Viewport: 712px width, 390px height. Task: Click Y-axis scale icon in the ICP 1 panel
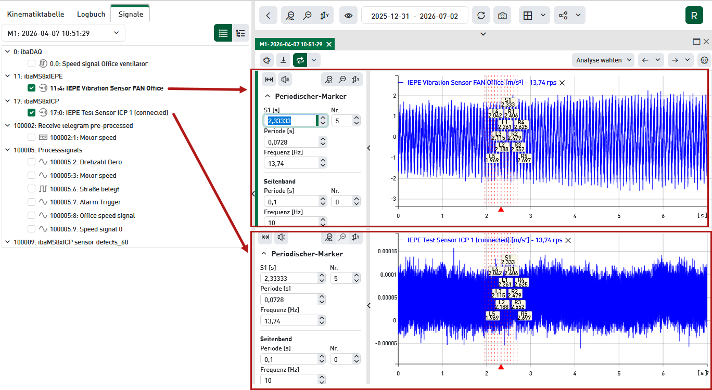pos(355,238)
